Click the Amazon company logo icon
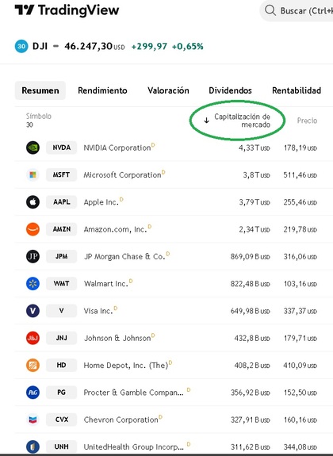Image resolution: width=333 pixels, height=456 pixels. coord(33,229)
